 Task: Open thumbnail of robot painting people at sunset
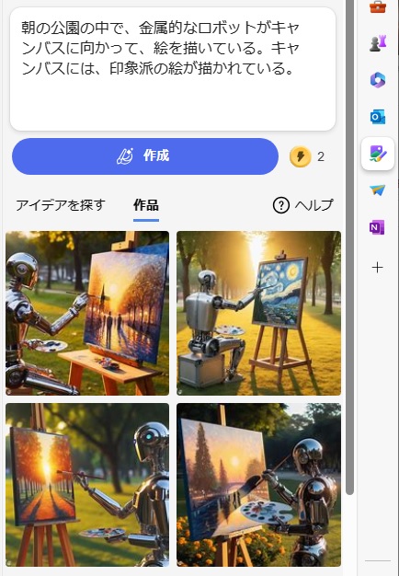point(87,313)
